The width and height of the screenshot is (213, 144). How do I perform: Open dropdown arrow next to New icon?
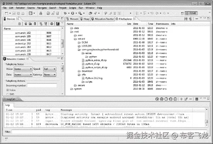(x=10, y=13)
